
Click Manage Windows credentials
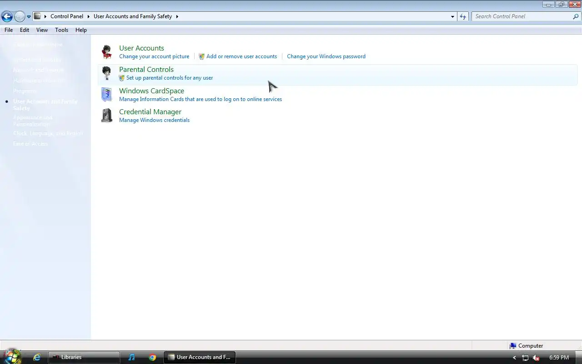(154, 120)
